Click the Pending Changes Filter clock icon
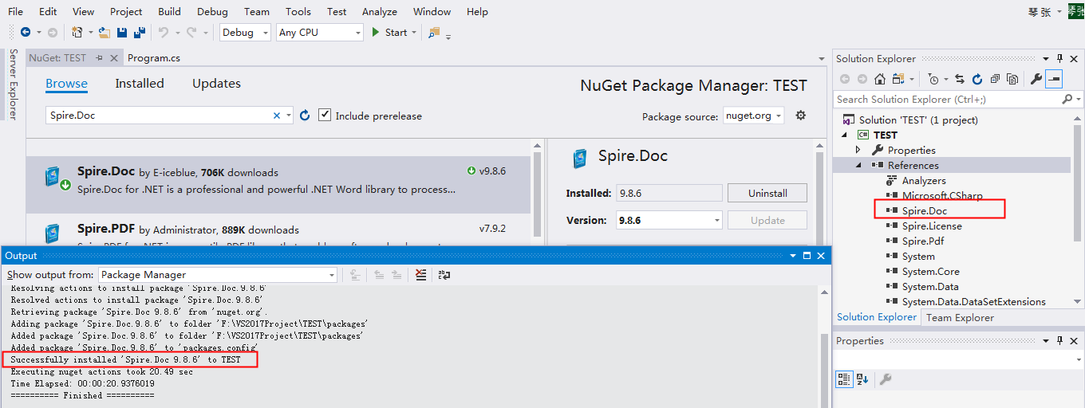The image size is (1085, 408). point(933,79)
